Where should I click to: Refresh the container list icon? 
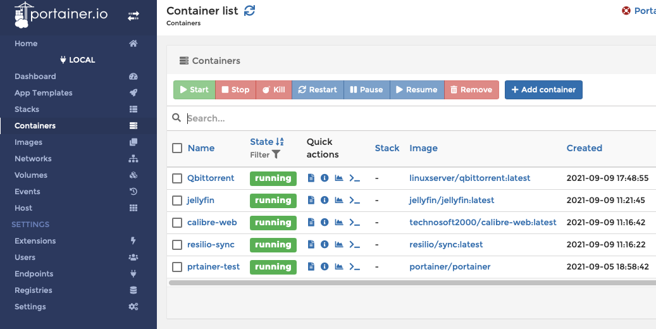pos(249,11)
